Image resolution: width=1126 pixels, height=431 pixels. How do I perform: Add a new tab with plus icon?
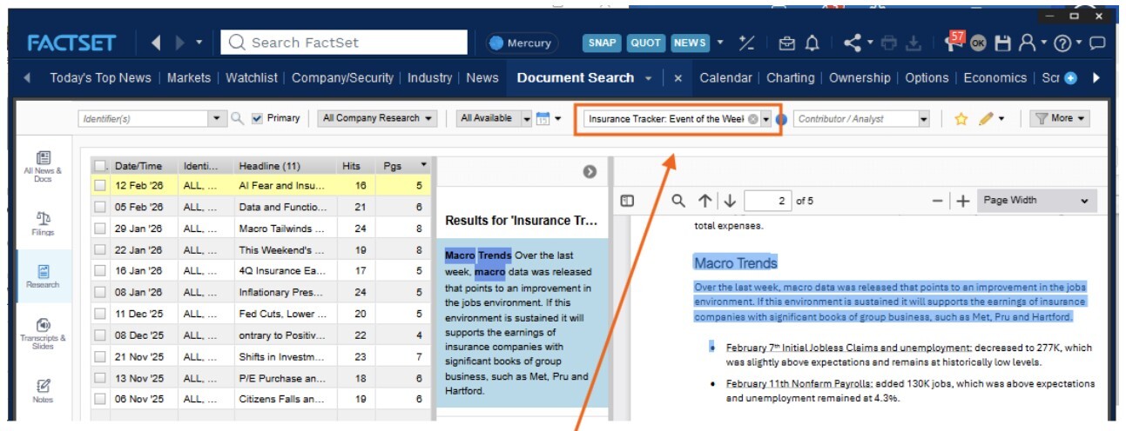click(1070, 78)
